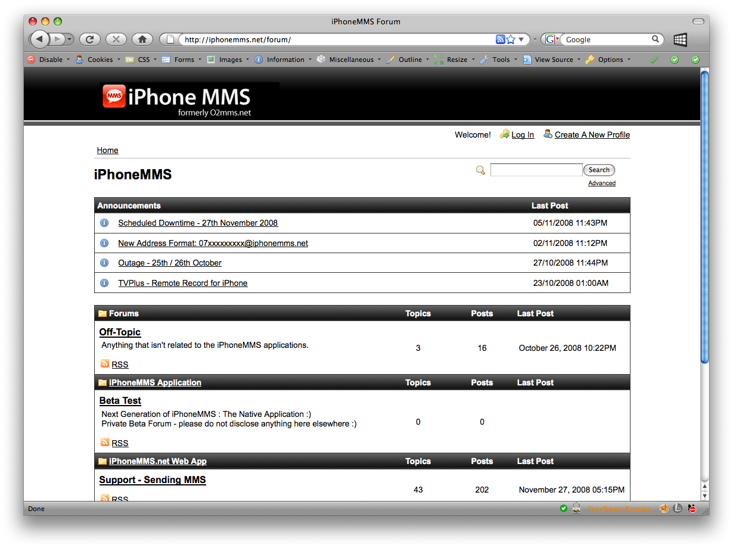The width and height of the screenshot is (733, 548).
Task: Click Create A New Profile link
Action: (592, 135)
